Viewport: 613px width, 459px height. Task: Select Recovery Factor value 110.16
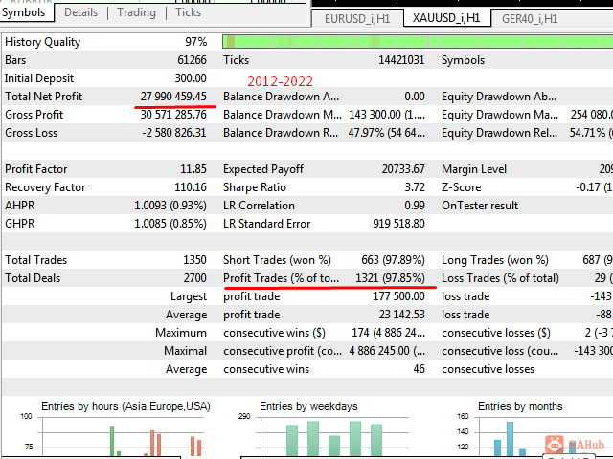[191, 187]
